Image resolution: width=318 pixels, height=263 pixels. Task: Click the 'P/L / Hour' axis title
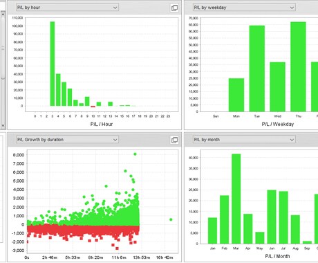(102, 124)
